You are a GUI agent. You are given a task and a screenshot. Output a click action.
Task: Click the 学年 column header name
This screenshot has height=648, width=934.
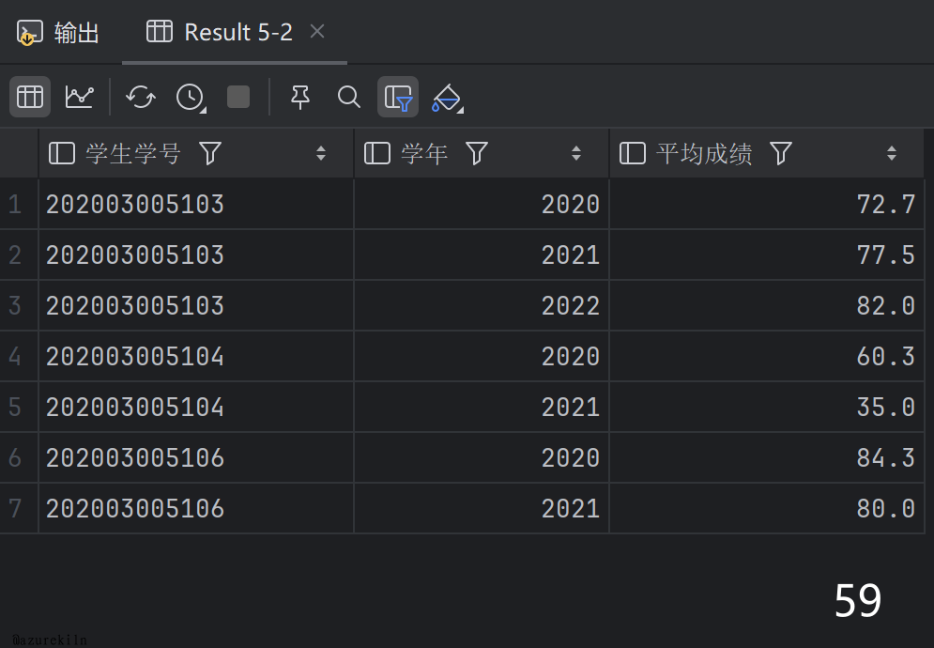coord(424,153)
